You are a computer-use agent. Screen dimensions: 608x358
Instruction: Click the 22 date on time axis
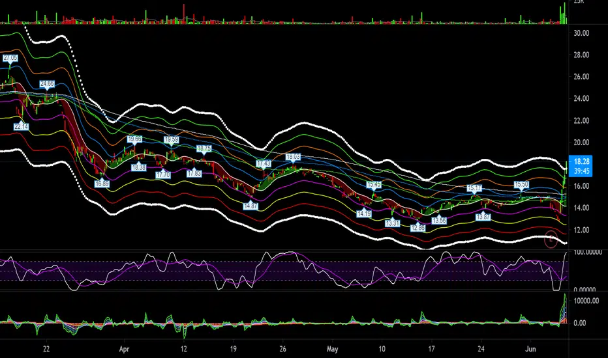click(46, 349)
